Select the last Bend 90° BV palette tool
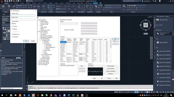174x97 pixels. pyautogui.click(x=163, y=85)
